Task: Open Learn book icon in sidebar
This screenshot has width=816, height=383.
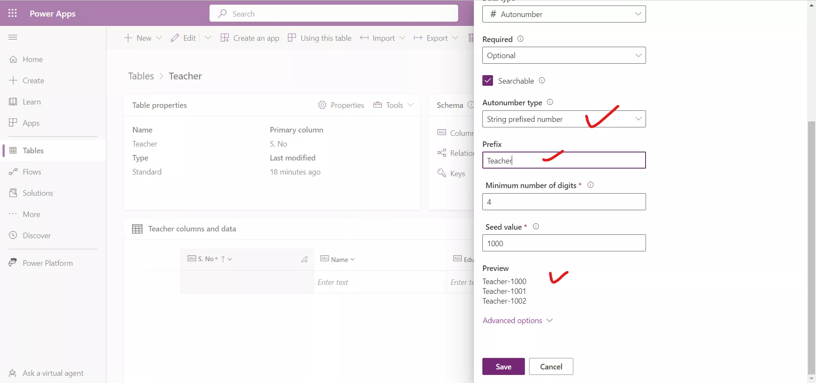Action: (x=13, y=101)
